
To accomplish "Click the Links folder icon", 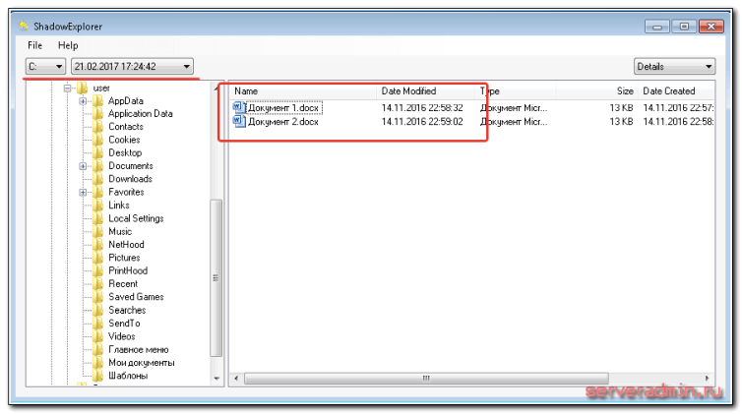I will (x=98, y=206).
